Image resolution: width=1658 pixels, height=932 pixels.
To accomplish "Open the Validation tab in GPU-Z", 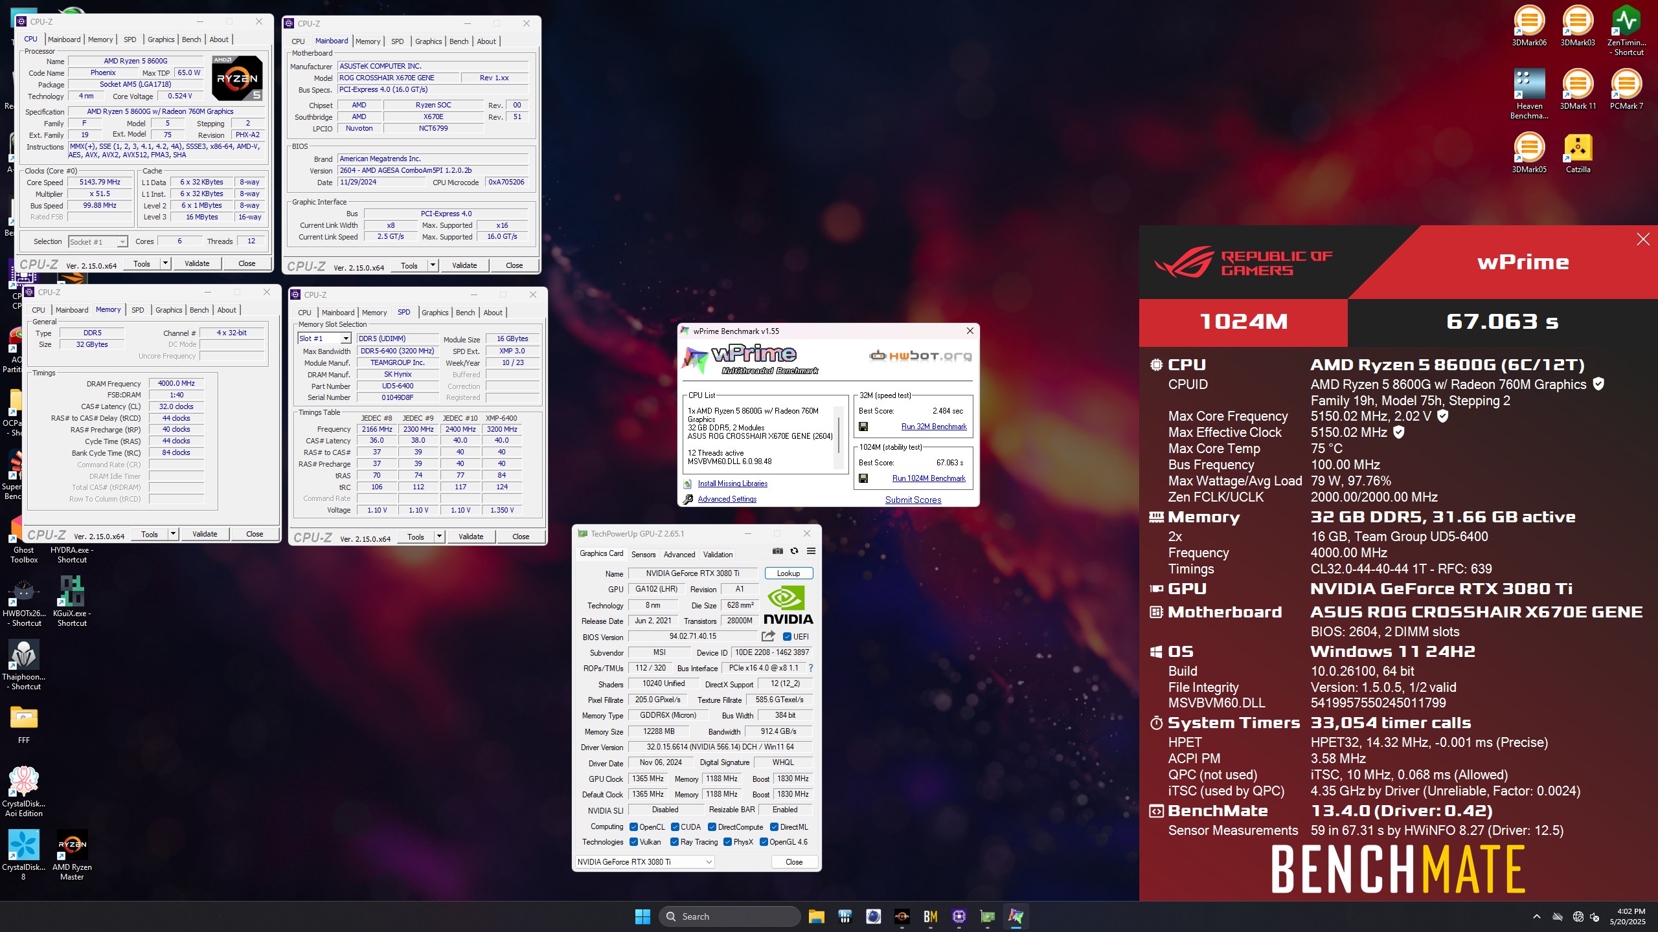I will point(718,554).
